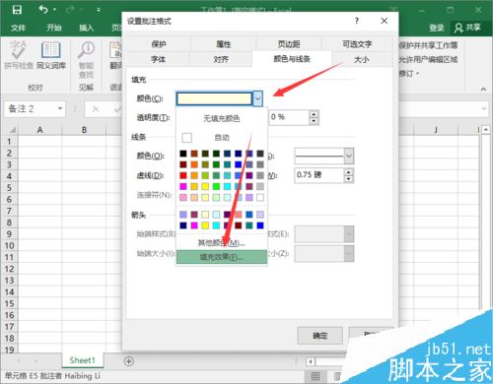Screen dimensions: 493x384
Task: Switch to Normal view in status bar
Action: (316, 376)
